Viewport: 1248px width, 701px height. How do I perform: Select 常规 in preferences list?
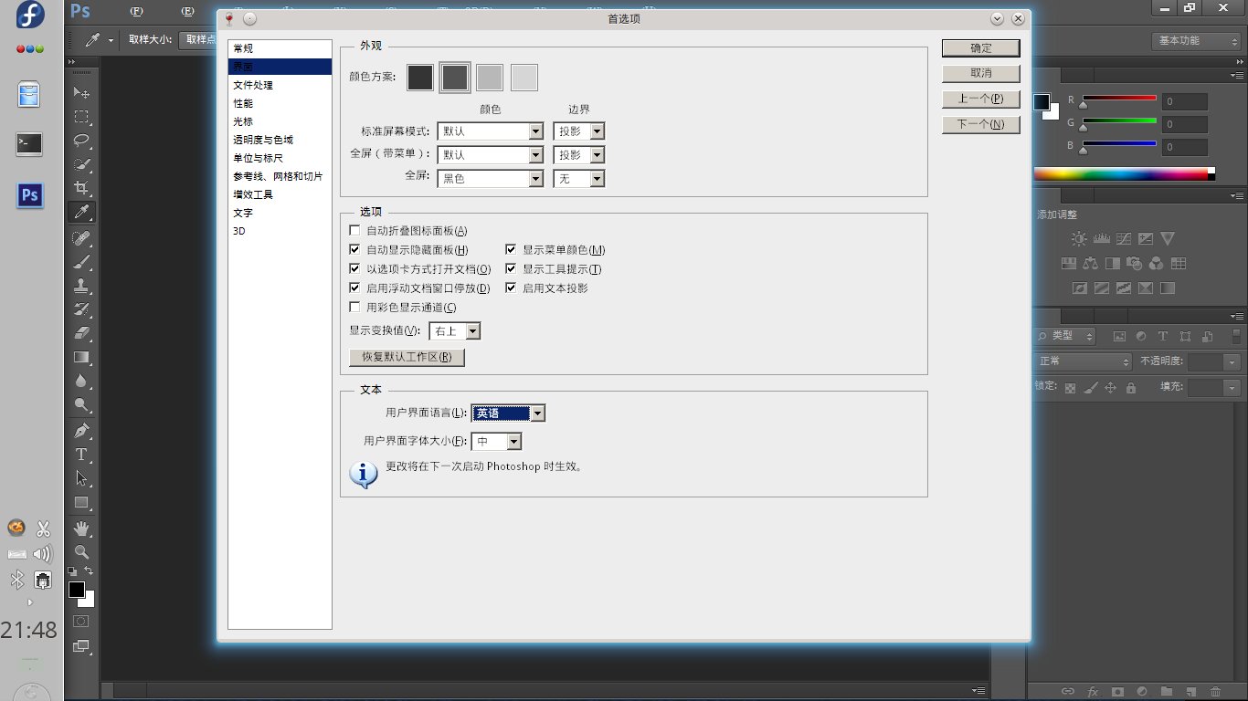coord(280,48)
